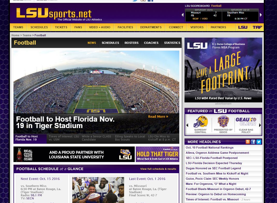
Task: Open Football vs. Southern Miss Kickoff at Night
Action: click(217, 173)
